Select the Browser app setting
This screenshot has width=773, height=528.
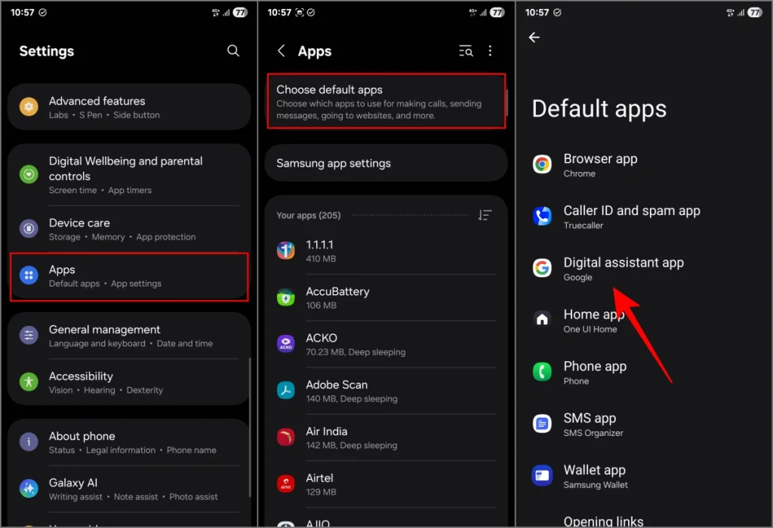coord(644,165)
